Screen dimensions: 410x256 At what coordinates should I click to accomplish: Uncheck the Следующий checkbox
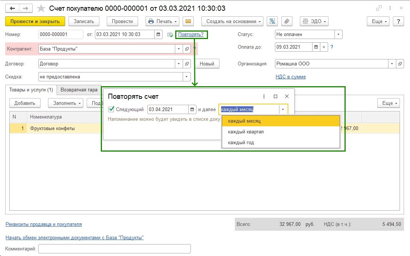111,109
